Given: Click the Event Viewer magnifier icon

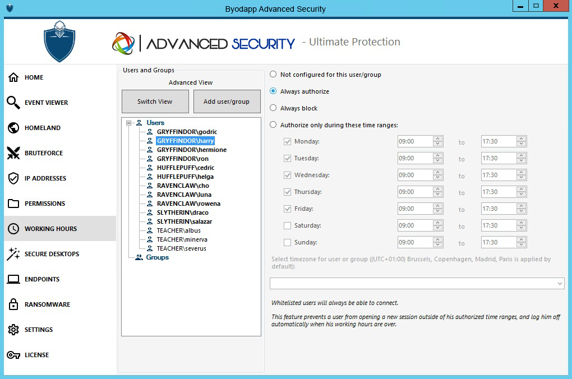Looking at the screenshot, I should (x=13, y=103).
